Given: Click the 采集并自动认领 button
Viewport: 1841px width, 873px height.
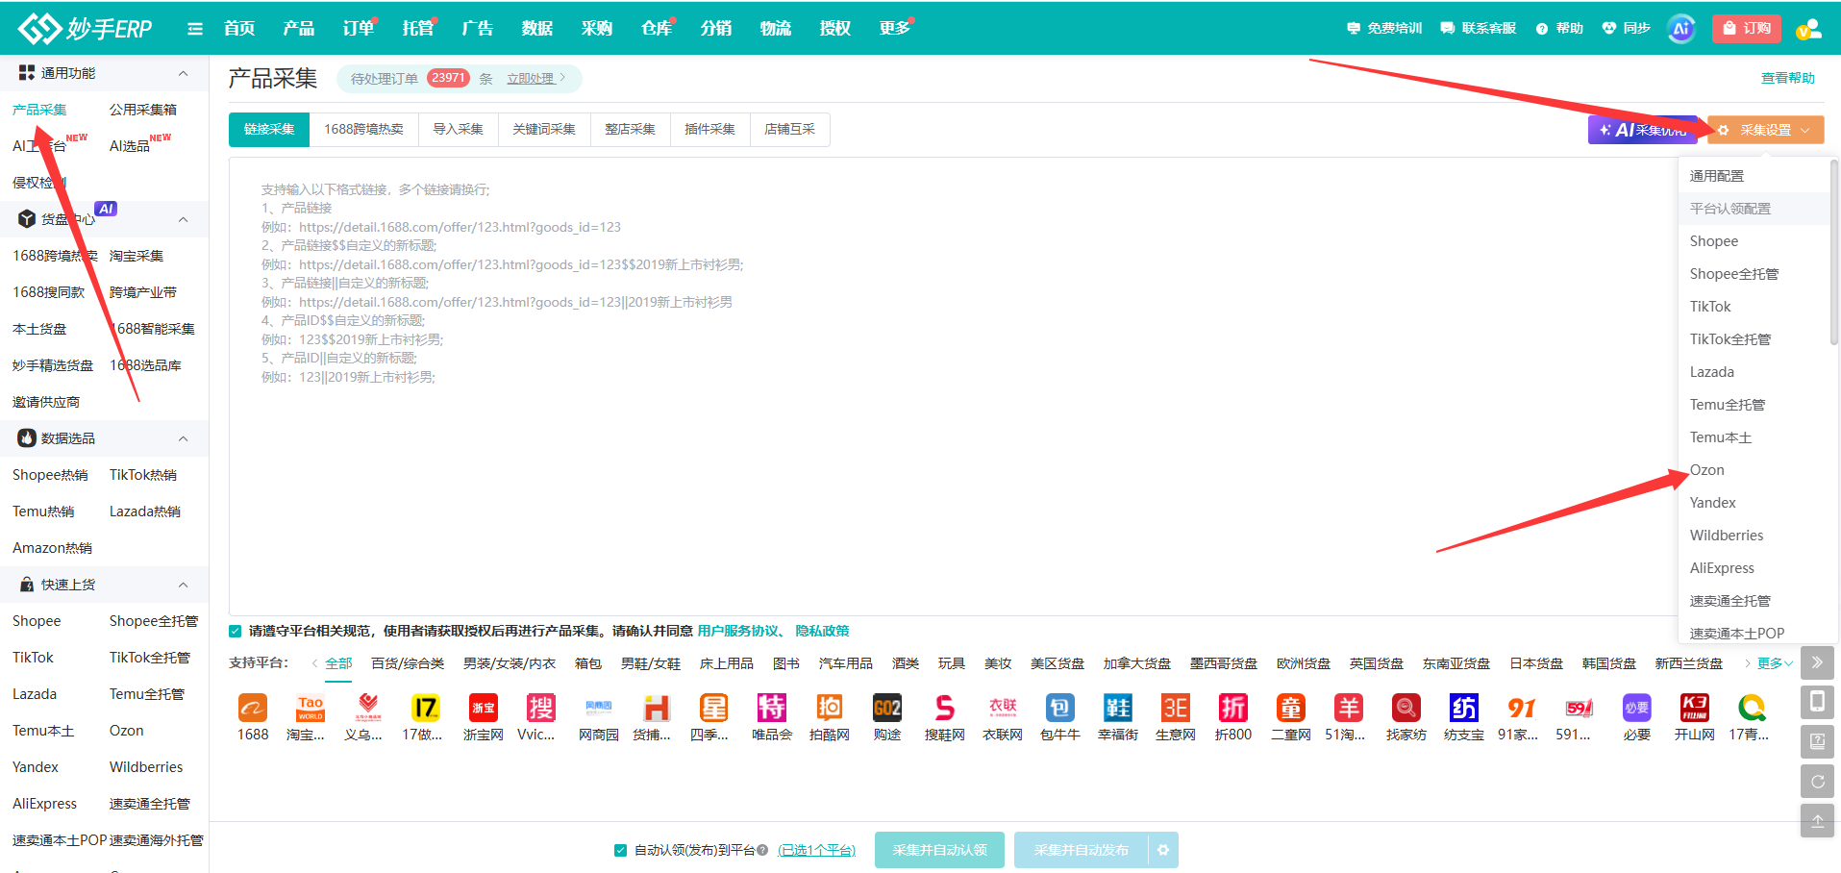Looking at the screenshot, I should (939, 850).
